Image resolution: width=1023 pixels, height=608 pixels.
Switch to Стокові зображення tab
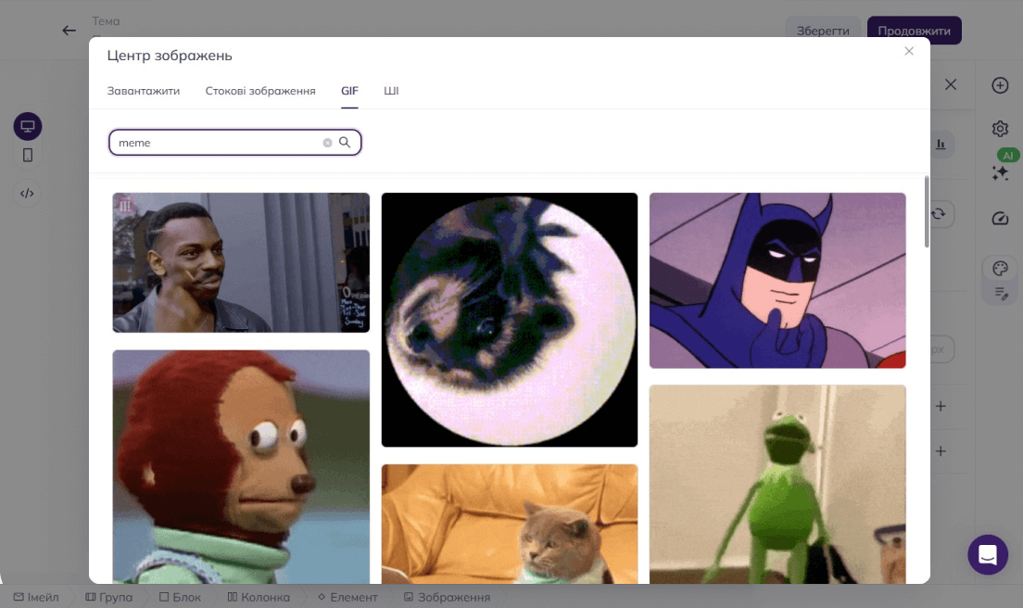[260, 92]
